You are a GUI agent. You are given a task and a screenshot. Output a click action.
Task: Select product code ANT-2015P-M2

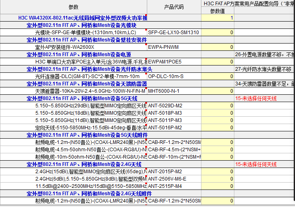tap(165, 172)
